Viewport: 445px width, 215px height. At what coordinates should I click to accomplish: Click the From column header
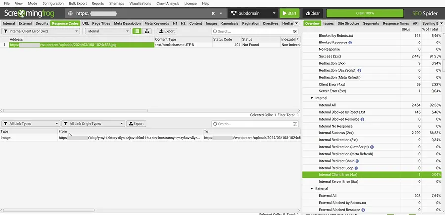[x=130, y=131]
